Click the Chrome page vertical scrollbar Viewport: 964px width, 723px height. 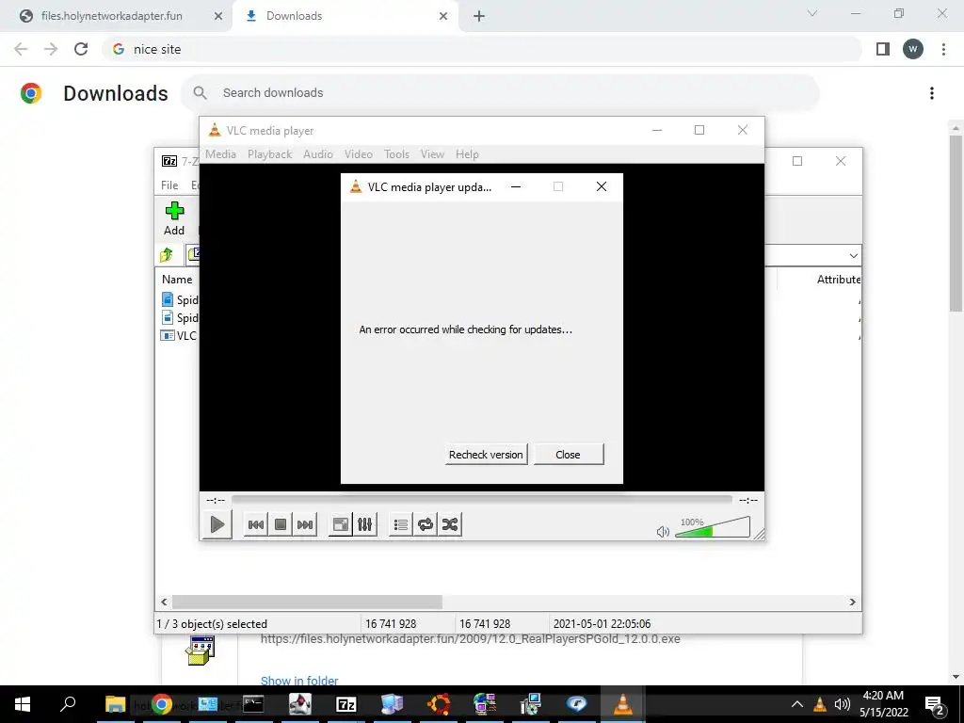956,224
